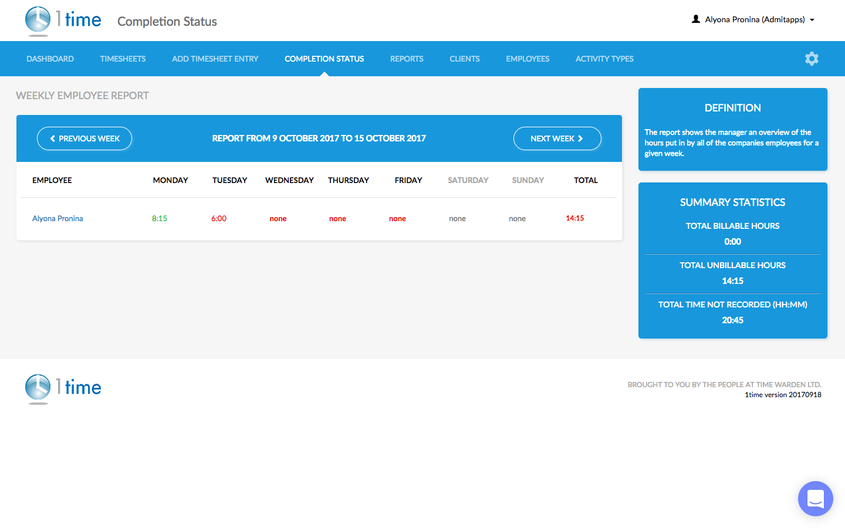Open the Reports tab
This screenshot has height=528, width=845.
tap(407, 59)
